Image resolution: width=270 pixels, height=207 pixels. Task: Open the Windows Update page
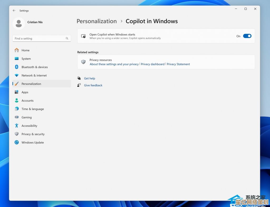(42, 142)
